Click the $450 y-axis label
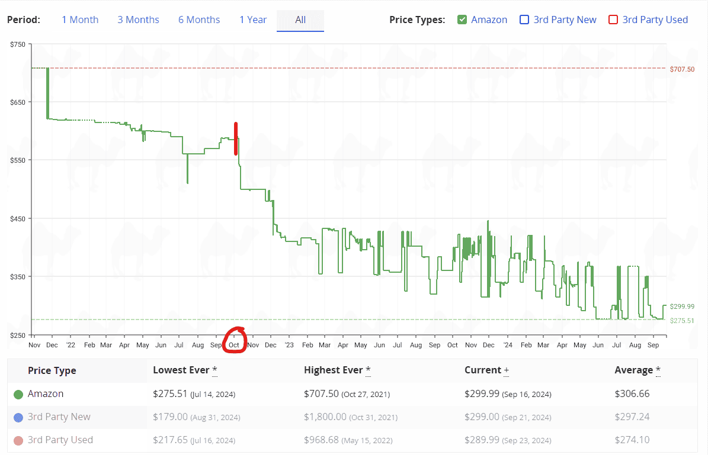Viewport: 708px width, 455px height. [18, 219]
